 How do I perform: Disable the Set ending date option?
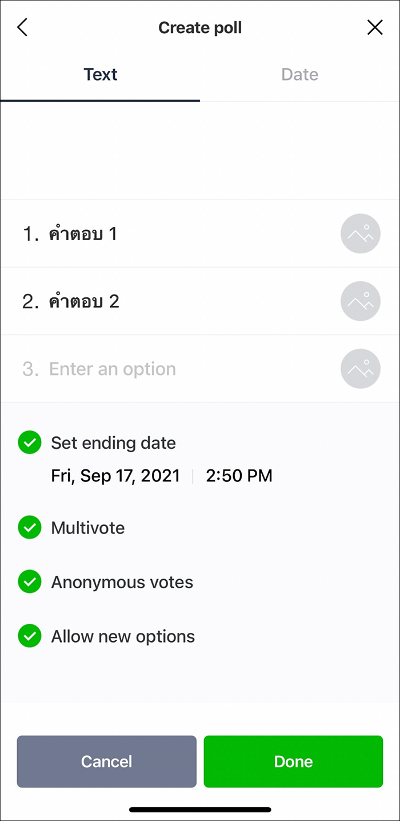(x=29, y=442)
